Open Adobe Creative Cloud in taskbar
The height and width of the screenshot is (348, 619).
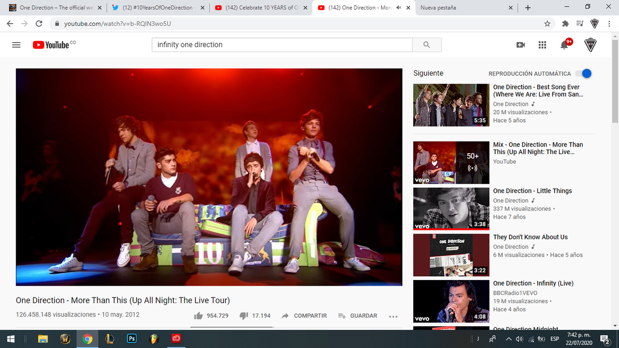tap(176, 339)
